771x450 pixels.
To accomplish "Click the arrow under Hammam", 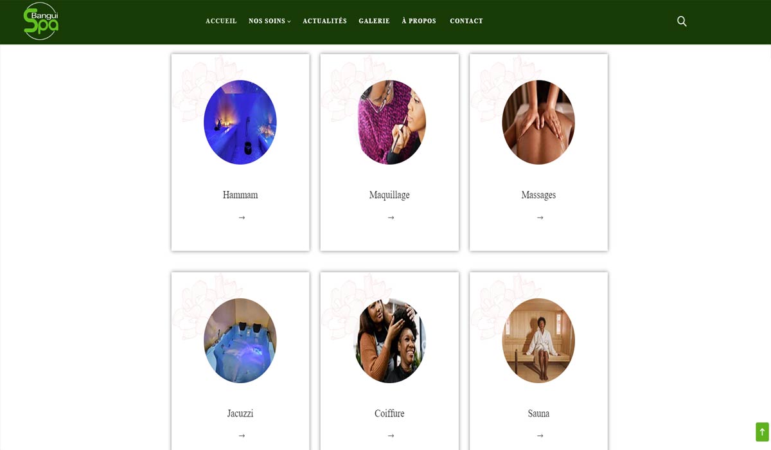I will click(242, 218).
